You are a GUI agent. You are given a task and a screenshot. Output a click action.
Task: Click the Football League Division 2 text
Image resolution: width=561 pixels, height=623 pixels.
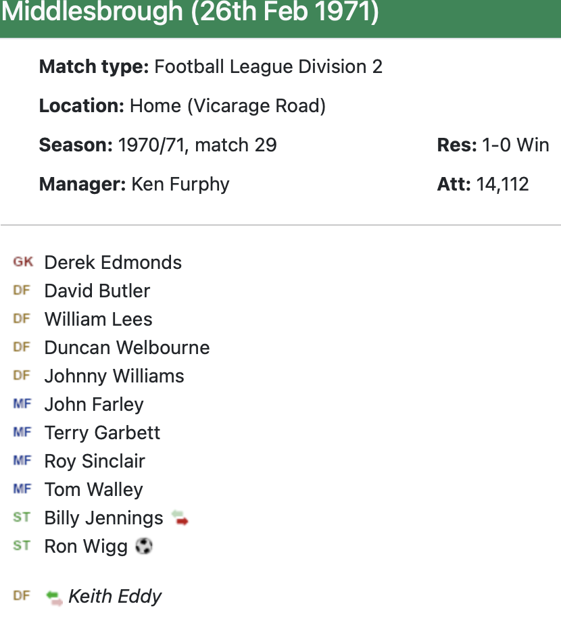click(268, 66)
